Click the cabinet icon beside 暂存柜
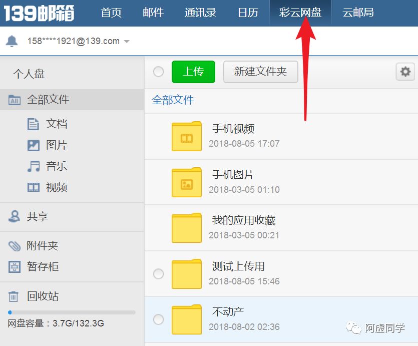The height and width of the screenshot is (346, 418). point(15,267)
